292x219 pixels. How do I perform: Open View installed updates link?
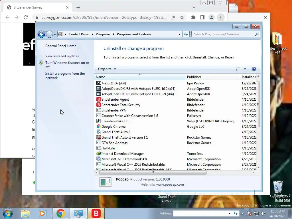(x=62, y=56)
